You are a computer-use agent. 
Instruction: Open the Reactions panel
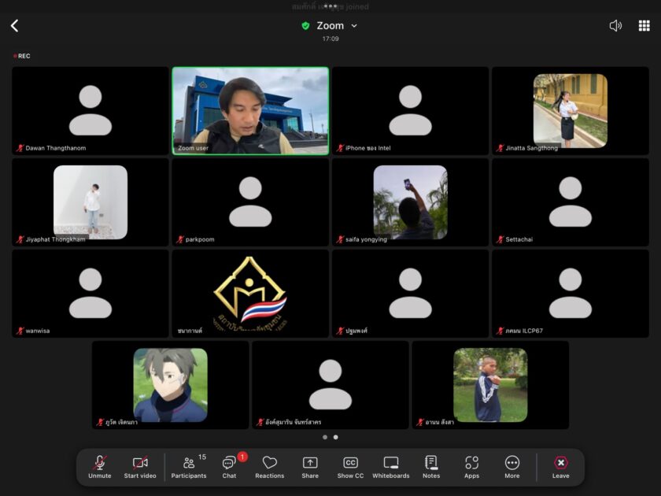pos(269,467)
